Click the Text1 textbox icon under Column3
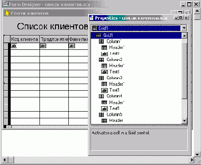Screen dimensions: 201x165 click(104, 90)
